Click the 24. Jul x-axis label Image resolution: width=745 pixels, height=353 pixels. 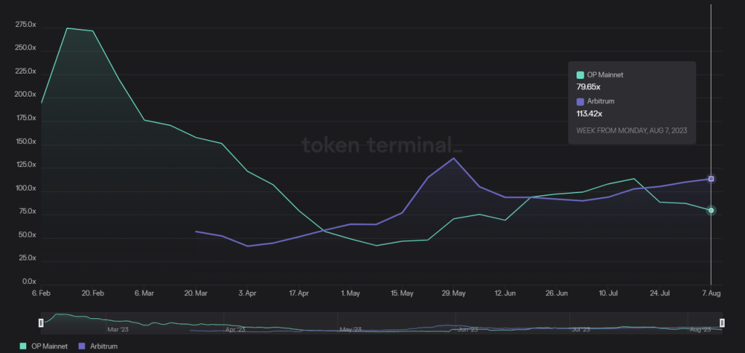pos(659,293)
